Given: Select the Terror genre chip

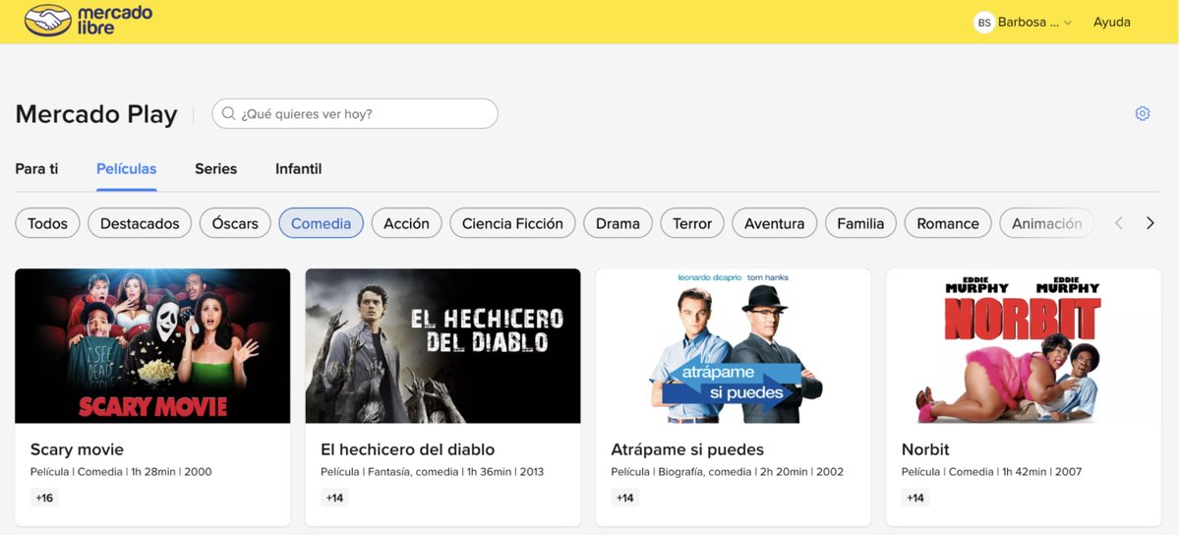Looking at the screenshot, I should tap(692, 223).
